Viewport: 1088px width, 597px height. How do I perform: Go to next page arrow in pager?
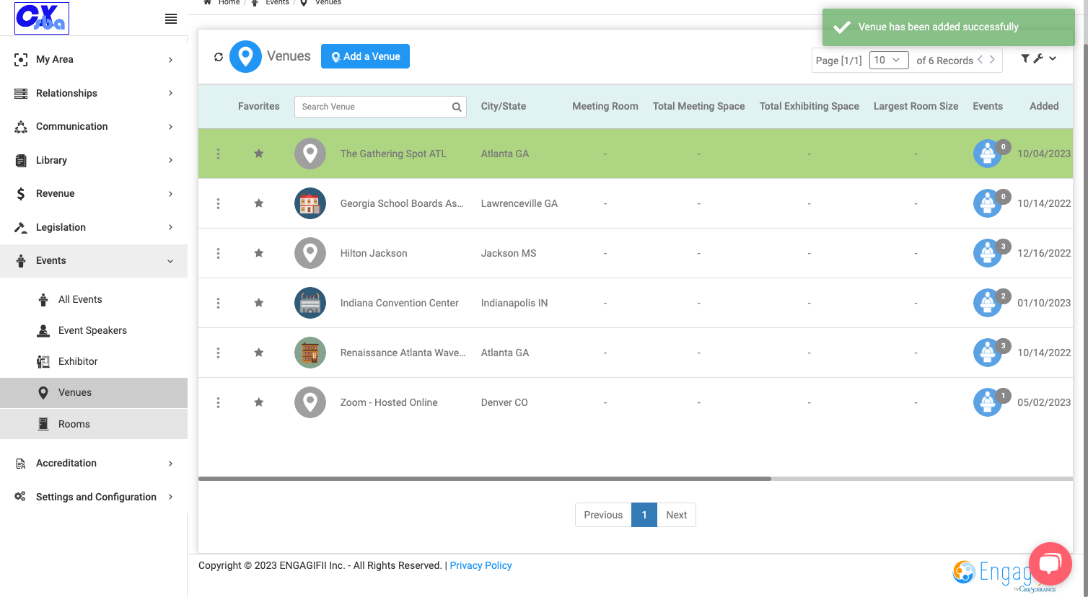tap(992, 60)
